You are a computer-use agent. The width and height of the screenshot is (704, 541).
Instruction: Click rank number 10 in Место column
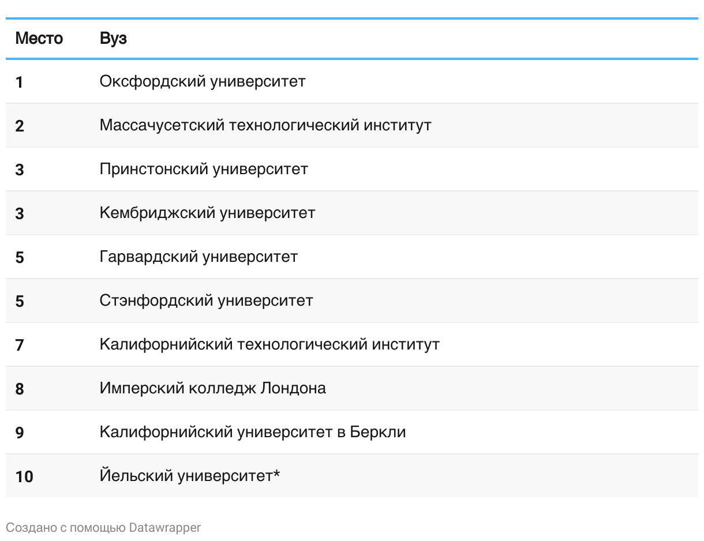coord(24,477)
